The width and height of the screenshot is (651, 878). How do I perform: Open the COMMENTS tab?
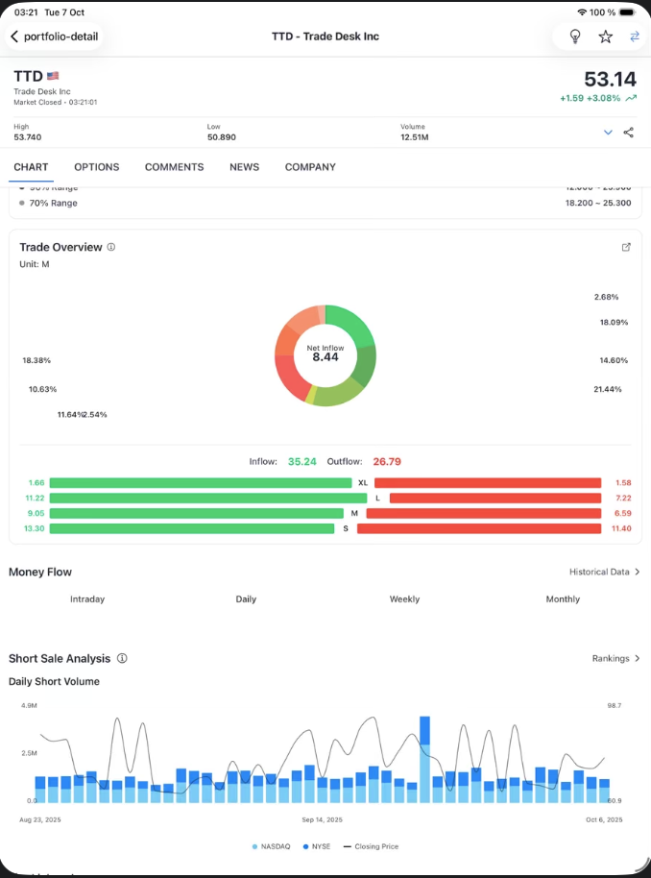(174, 167)
